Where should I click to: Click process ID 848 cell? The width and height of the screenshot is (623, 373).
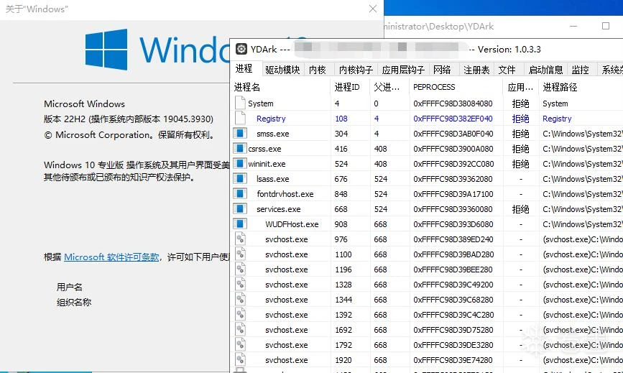[x=341, y=194]
